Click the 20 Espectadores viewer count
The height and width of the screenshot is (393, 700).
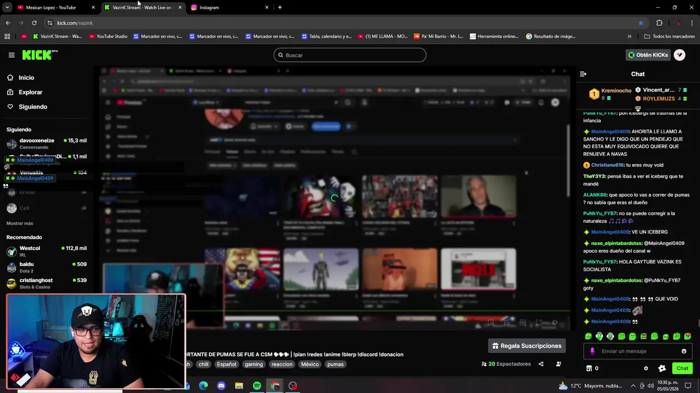[506, 364]
